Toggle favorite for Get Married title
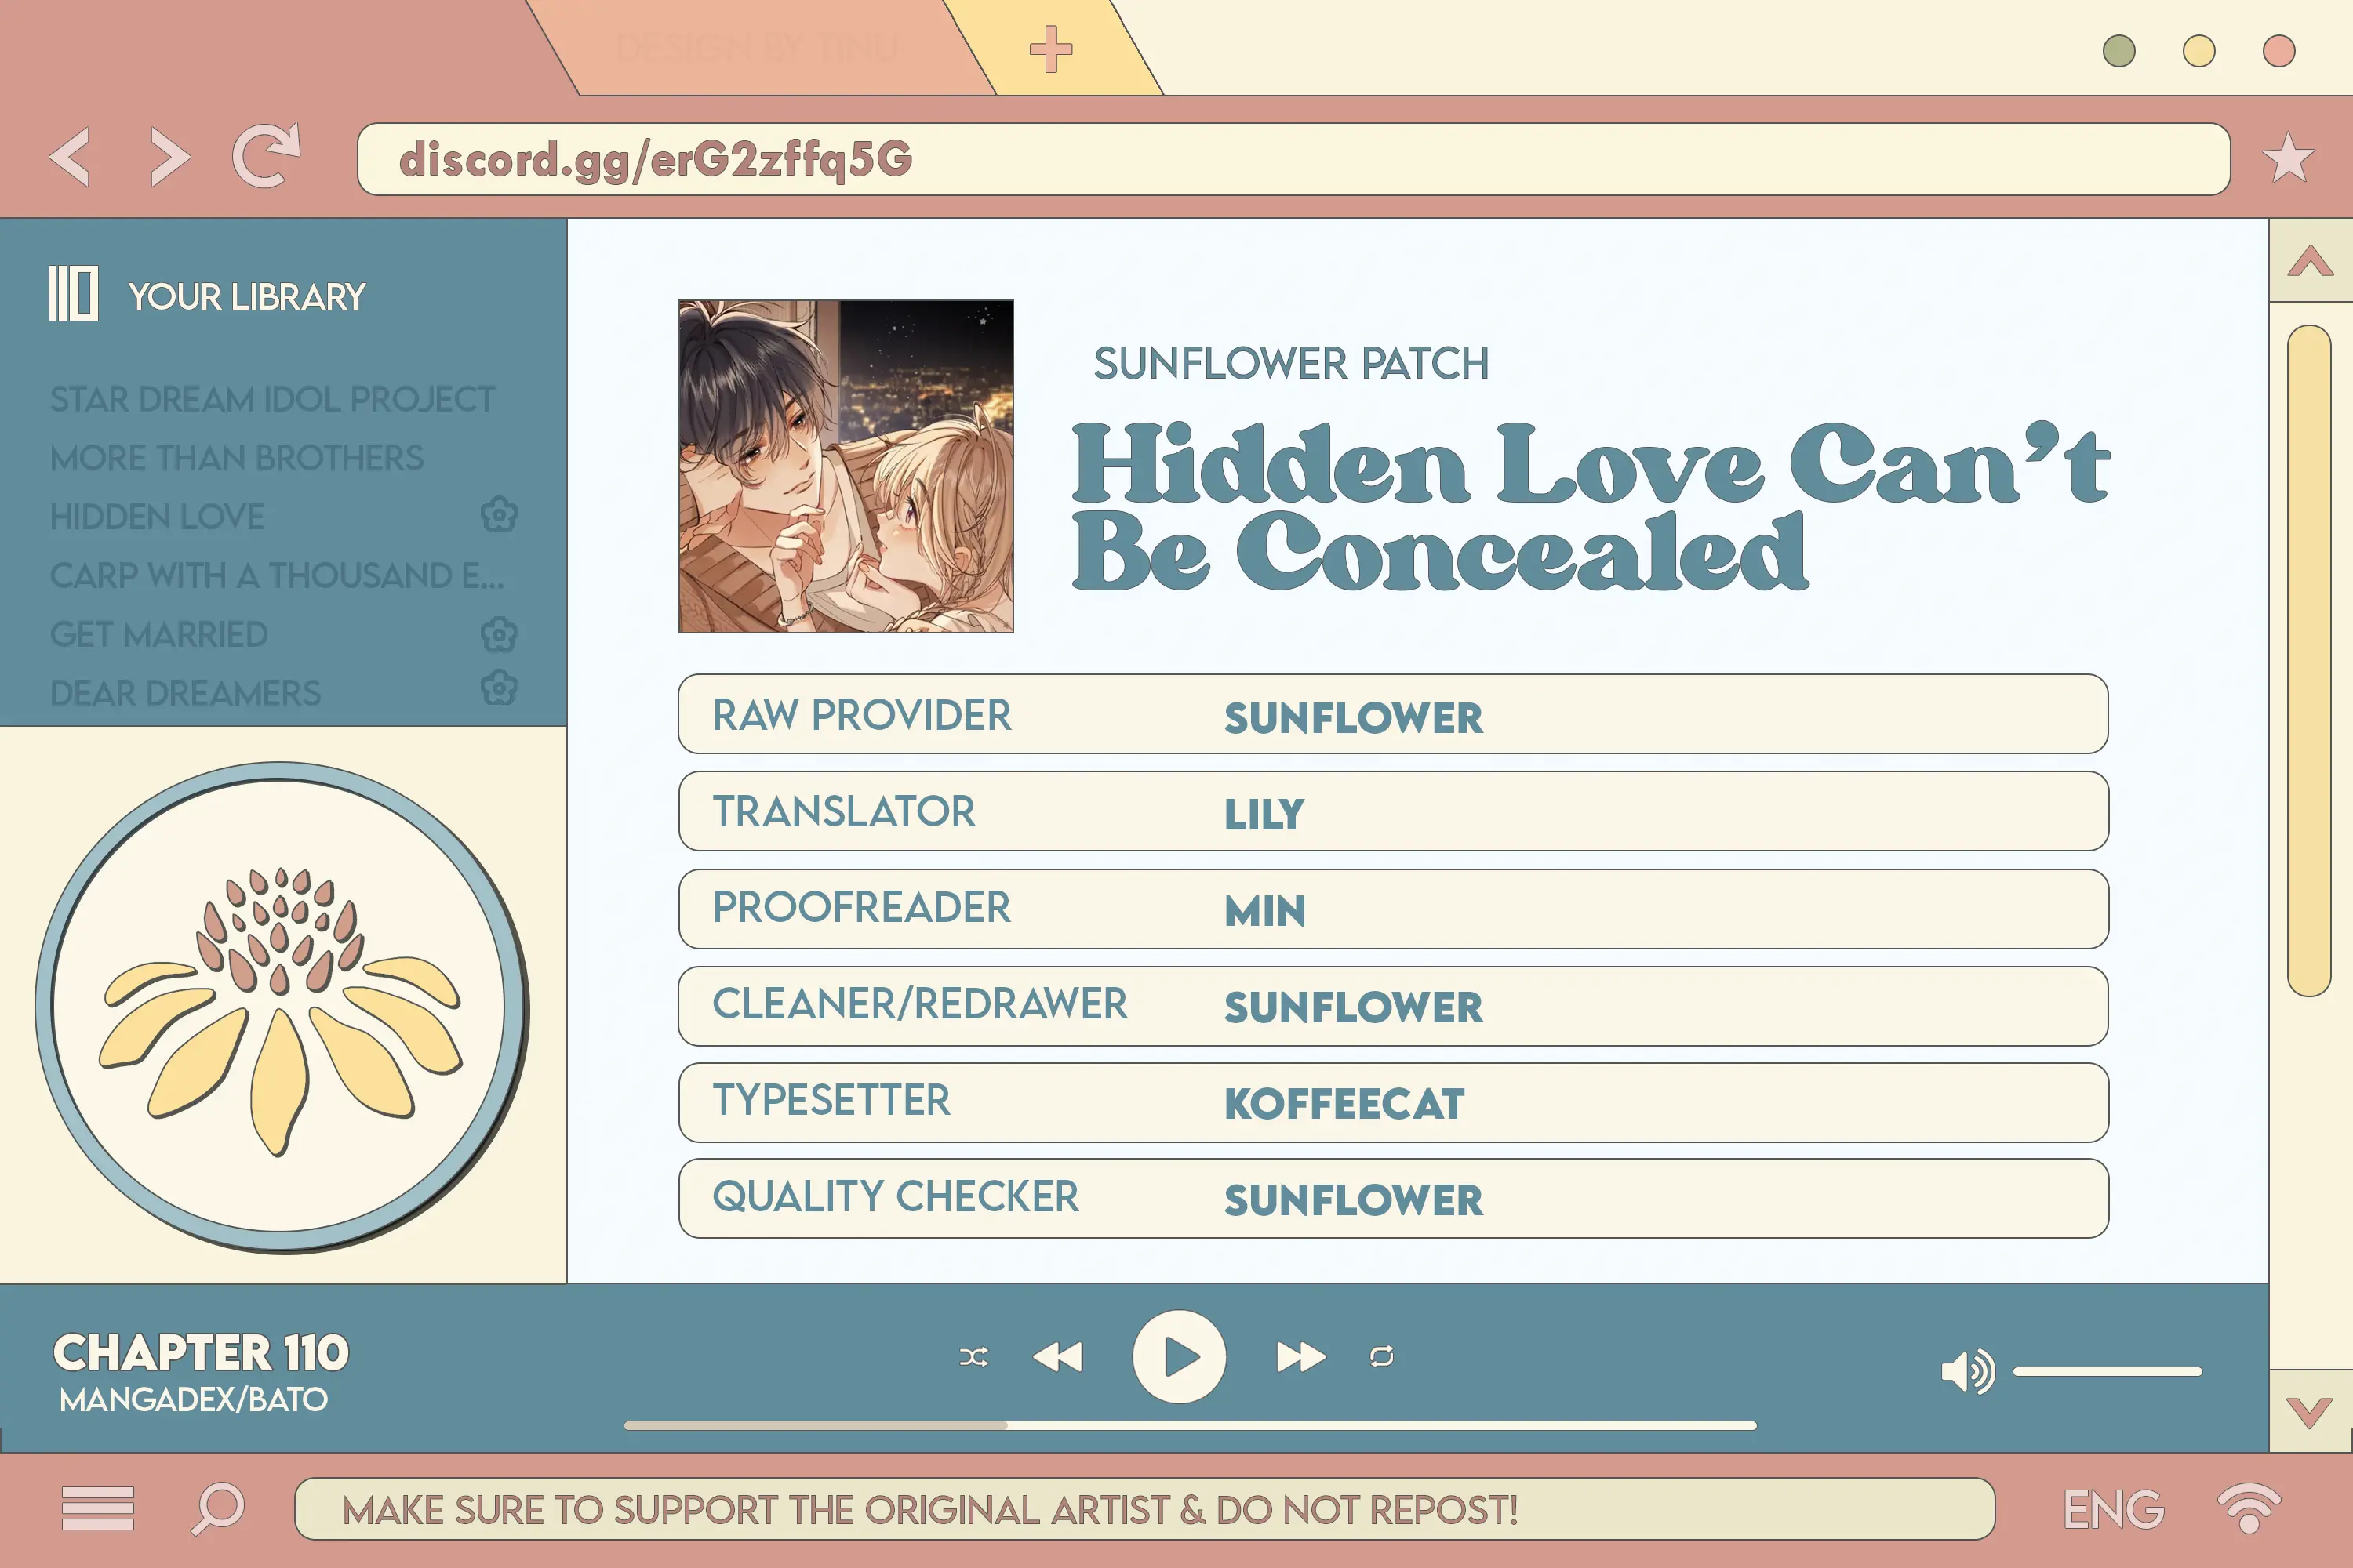 pyautogui.click(x=500, y=633)
